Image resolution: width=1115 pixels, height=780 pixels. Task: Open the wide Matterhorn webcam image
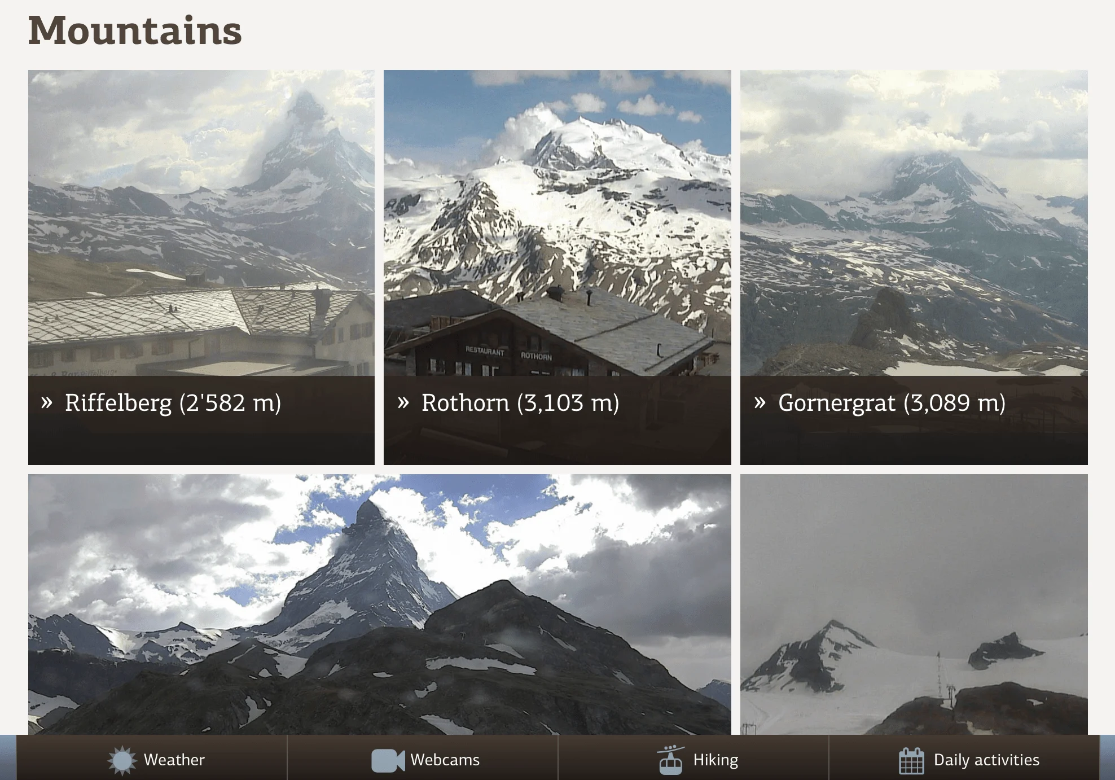(x=380, y=604)
